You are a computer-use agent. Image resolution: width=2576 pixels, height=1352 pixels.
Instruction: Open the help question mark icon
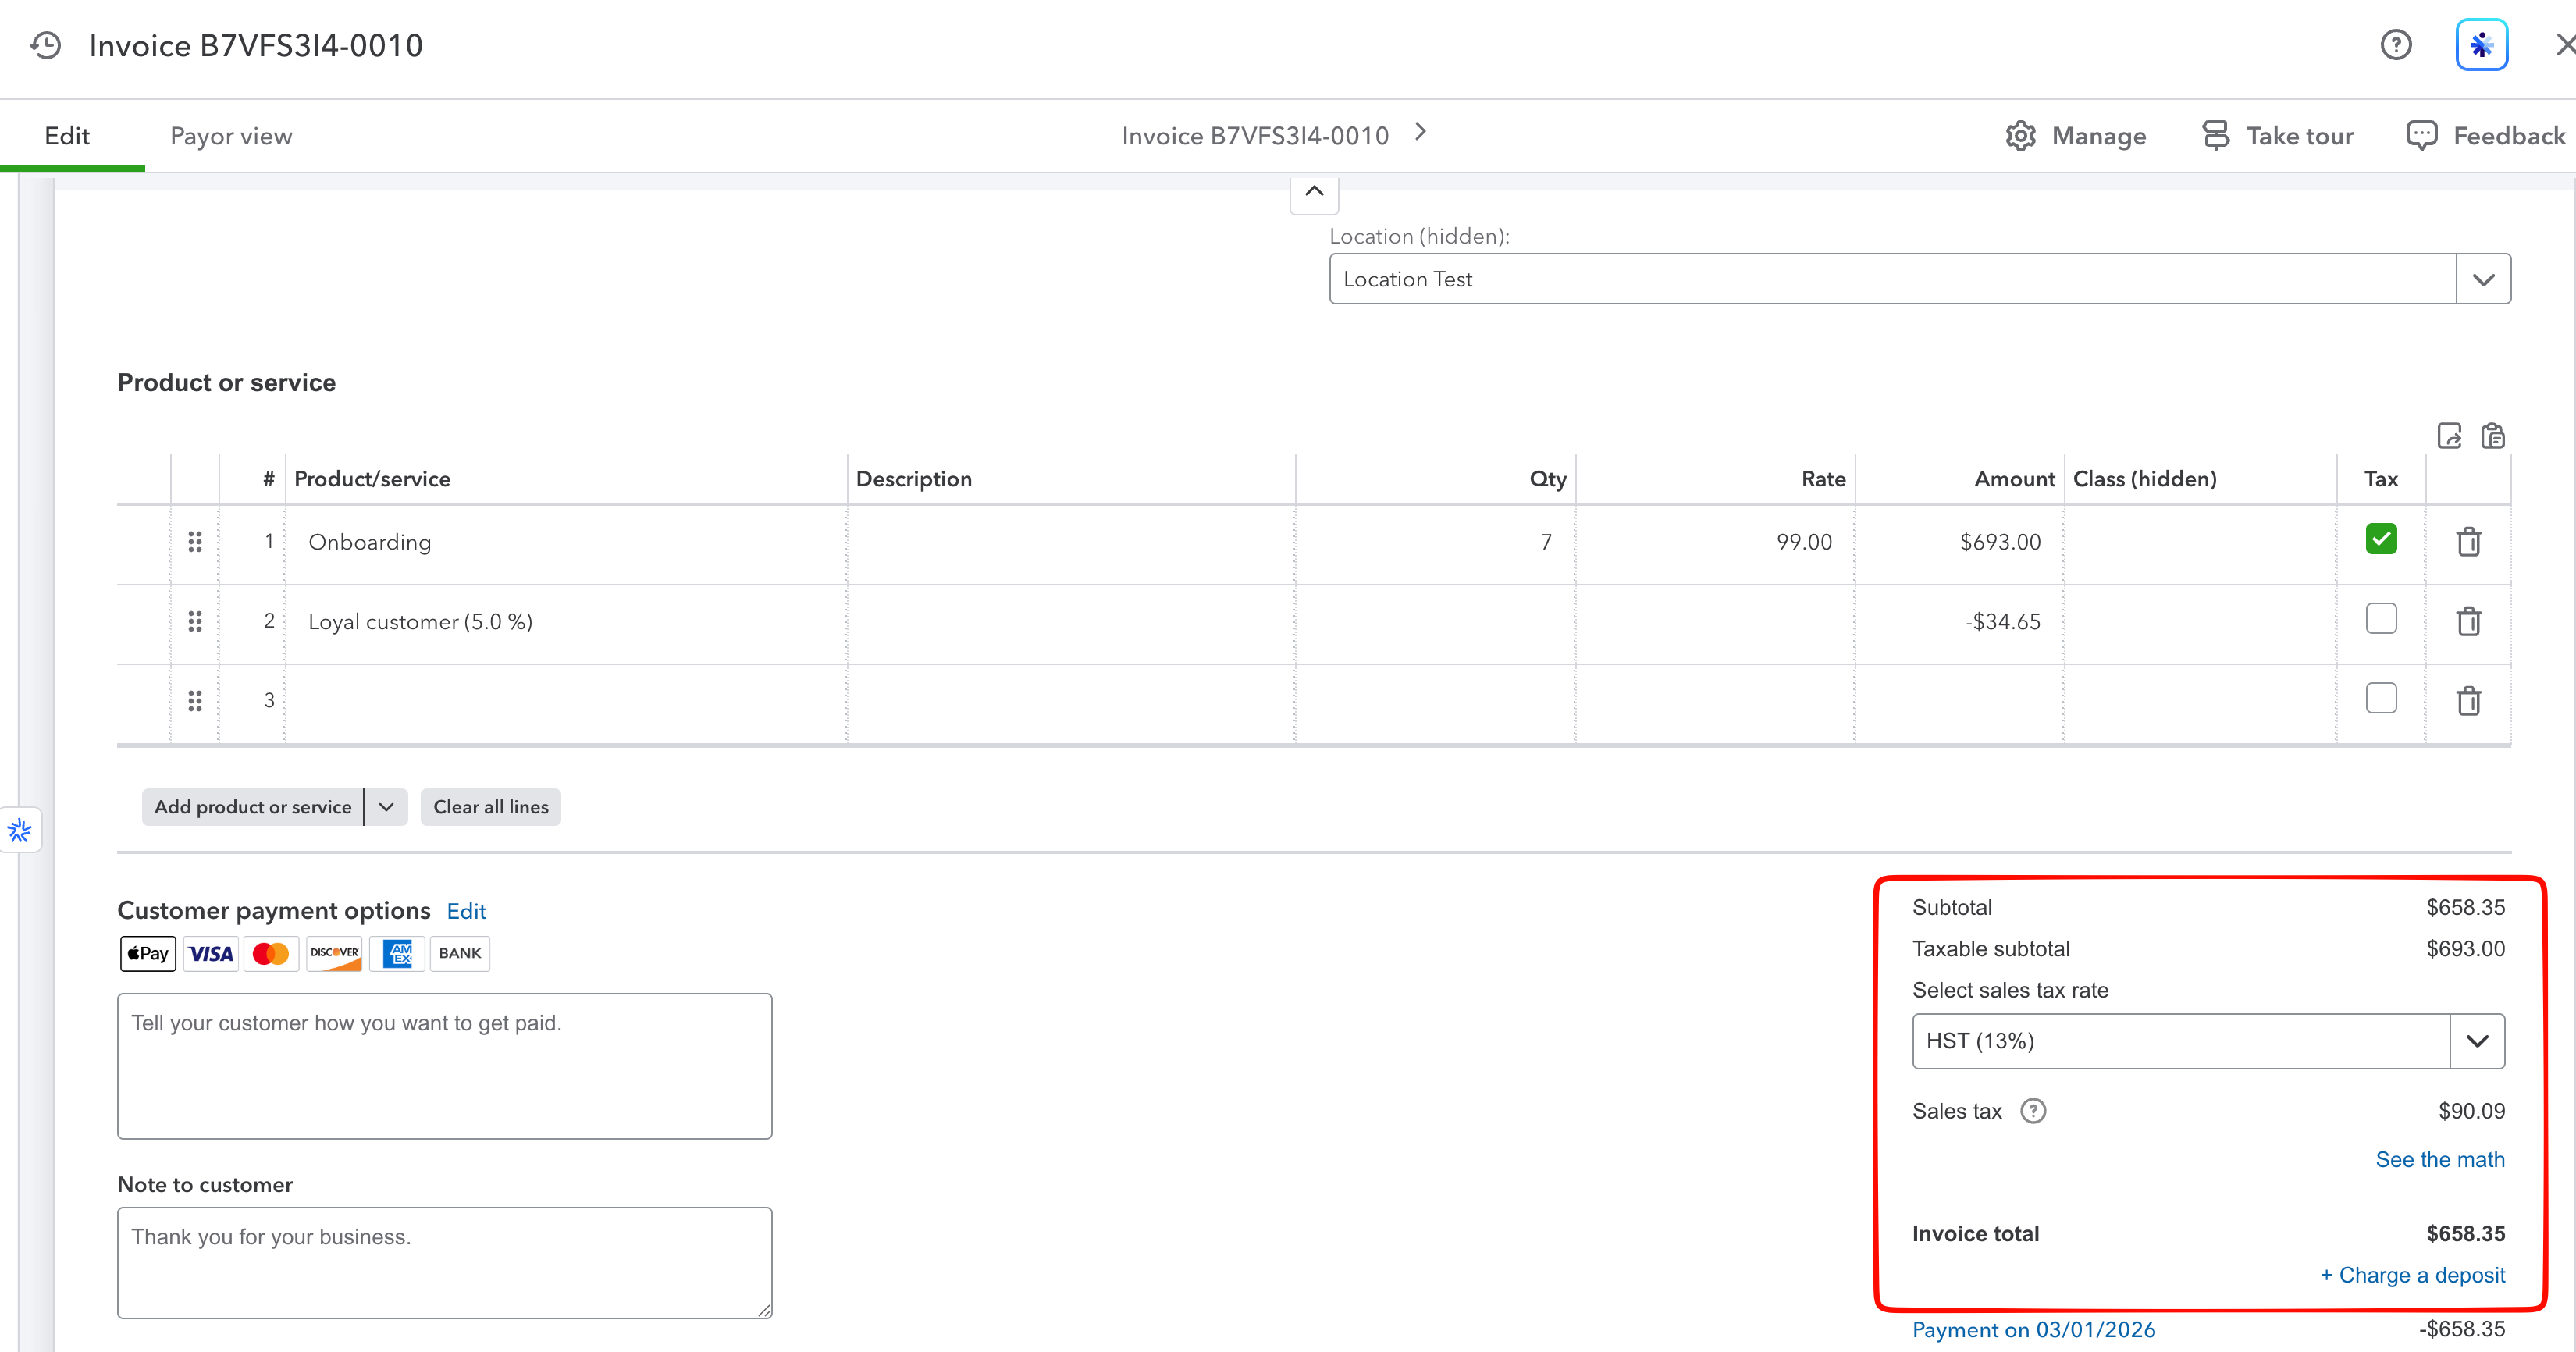pos(2396,45)
